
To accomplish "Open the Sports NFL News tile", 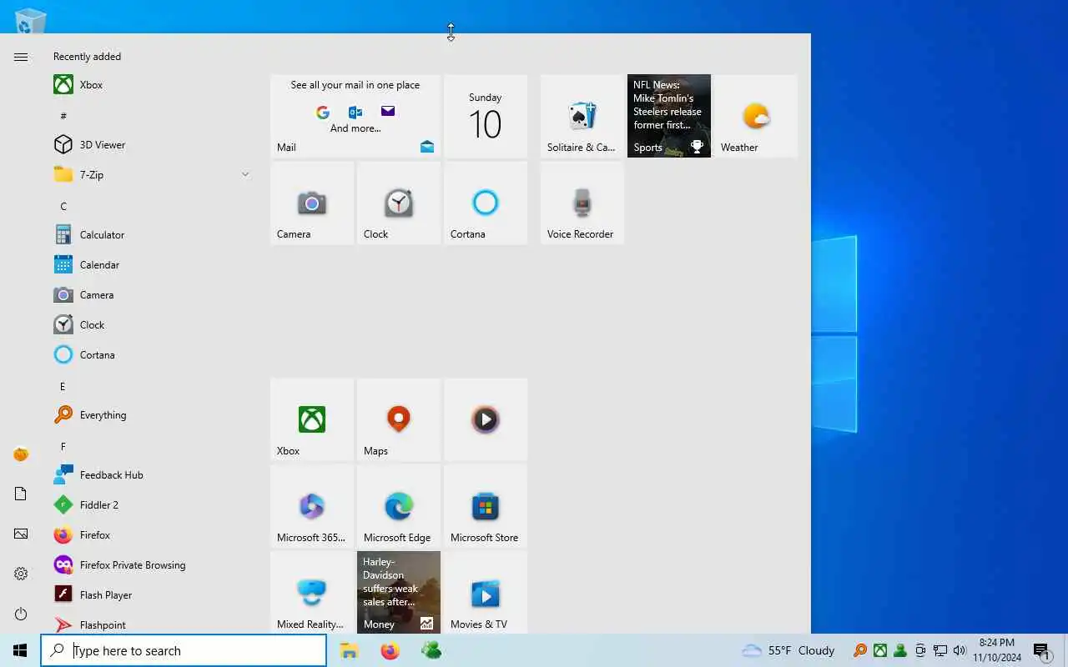I will tap(669, 116).
